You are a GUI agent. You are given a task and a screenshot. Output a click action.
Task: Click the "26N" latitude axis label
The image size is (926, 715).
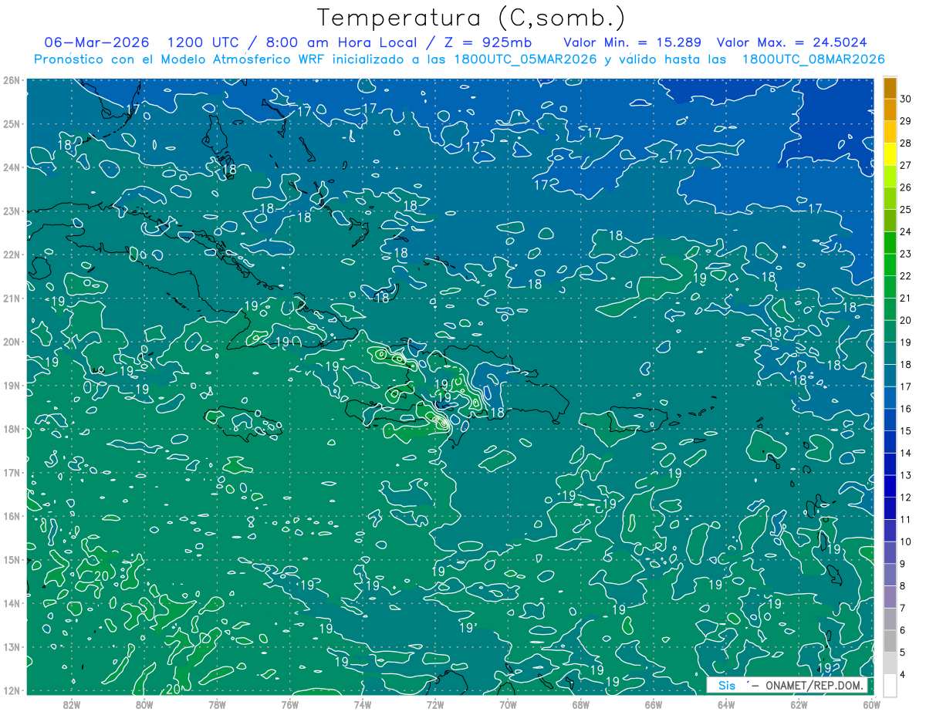(11, 80)
